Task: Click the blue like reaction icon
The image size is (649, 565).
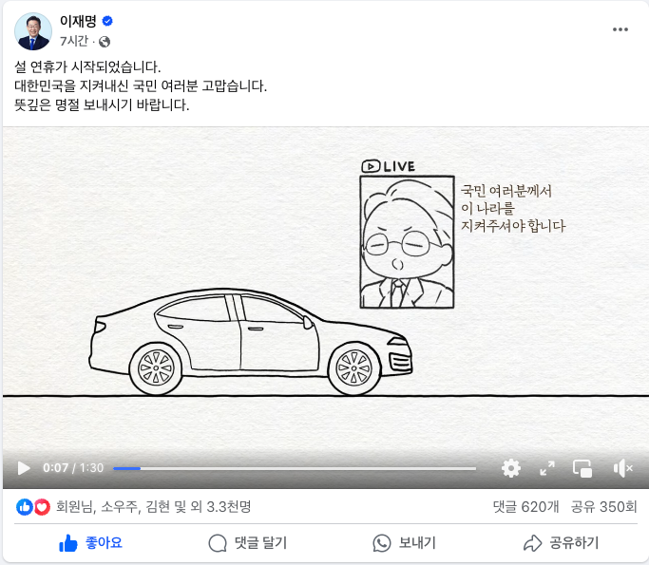Action: (25, 507)
